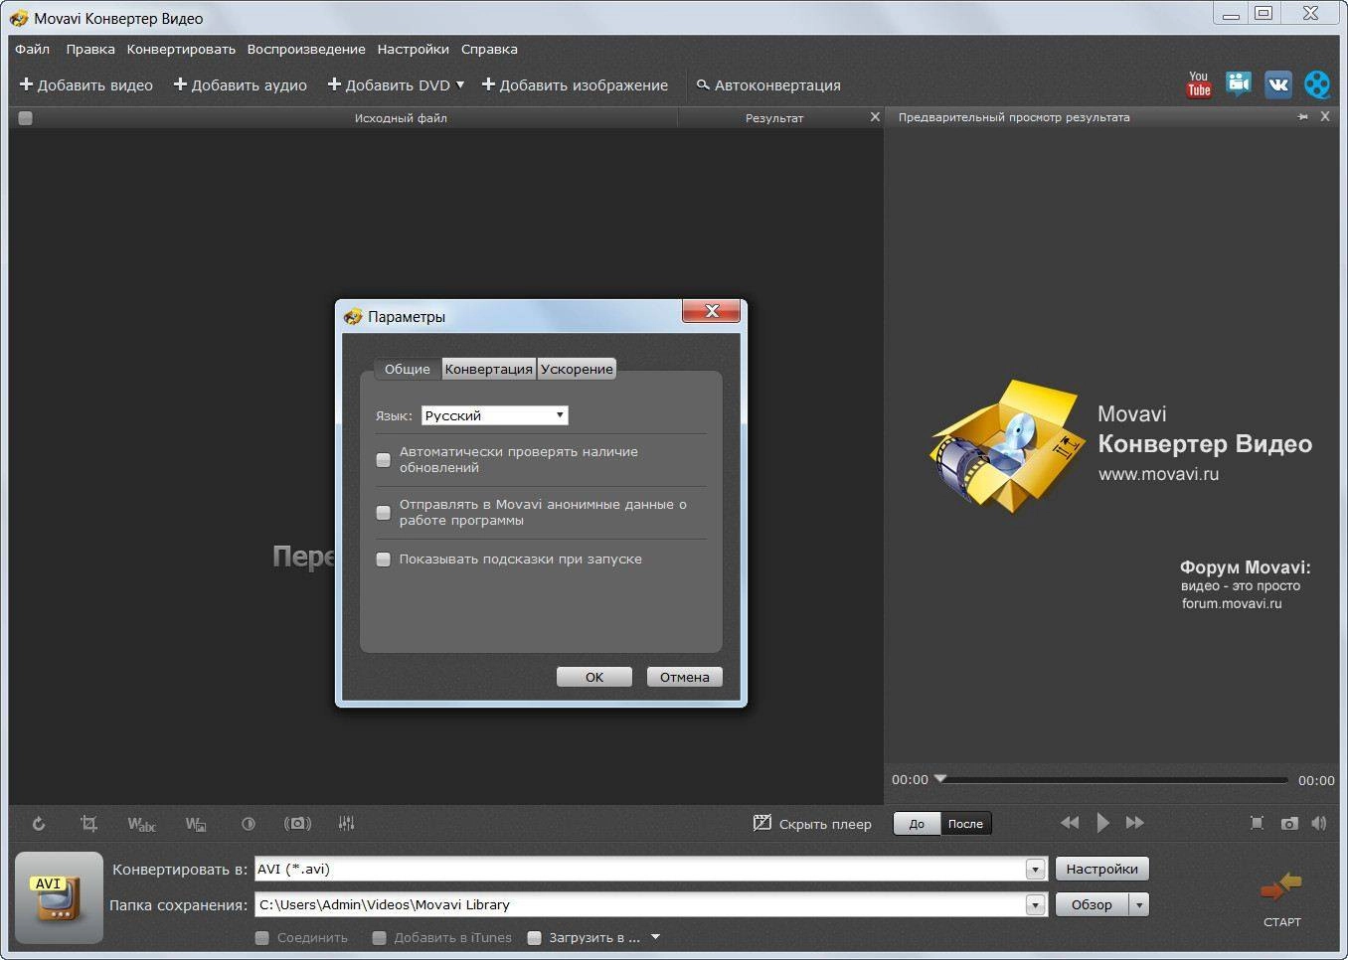Open the Конвертировать menu

pyautogui.click(x=181, y=49)
